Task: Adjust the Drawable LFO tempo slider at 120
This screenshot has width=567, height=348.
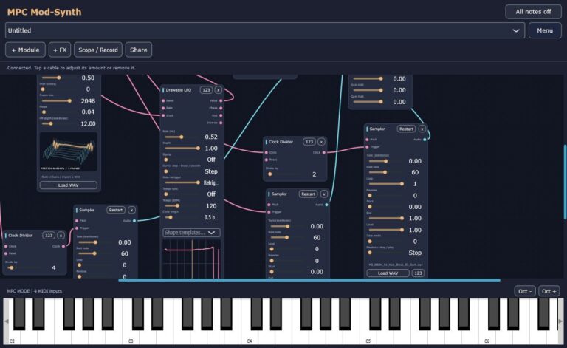Action: 182,206
